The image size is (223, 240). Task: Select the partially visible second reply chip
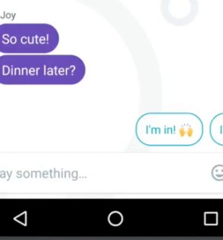[216, 130]
